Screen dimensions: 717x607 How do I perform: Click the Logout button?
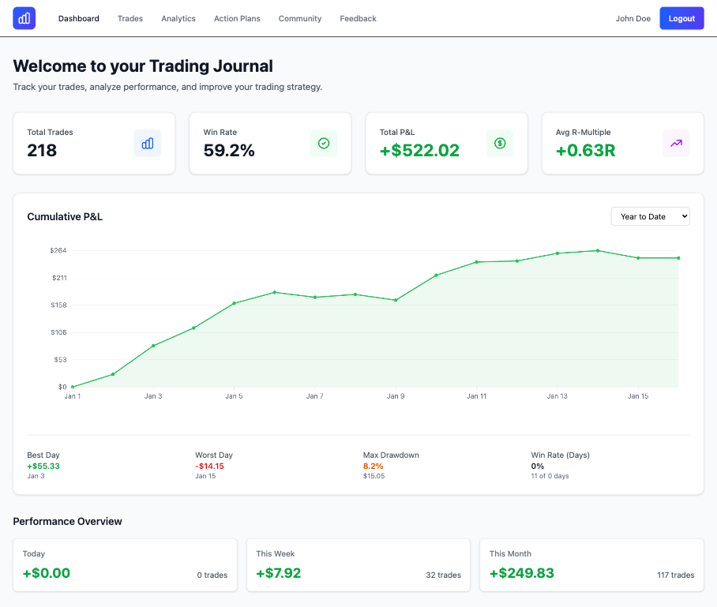(x=681, y=17)
